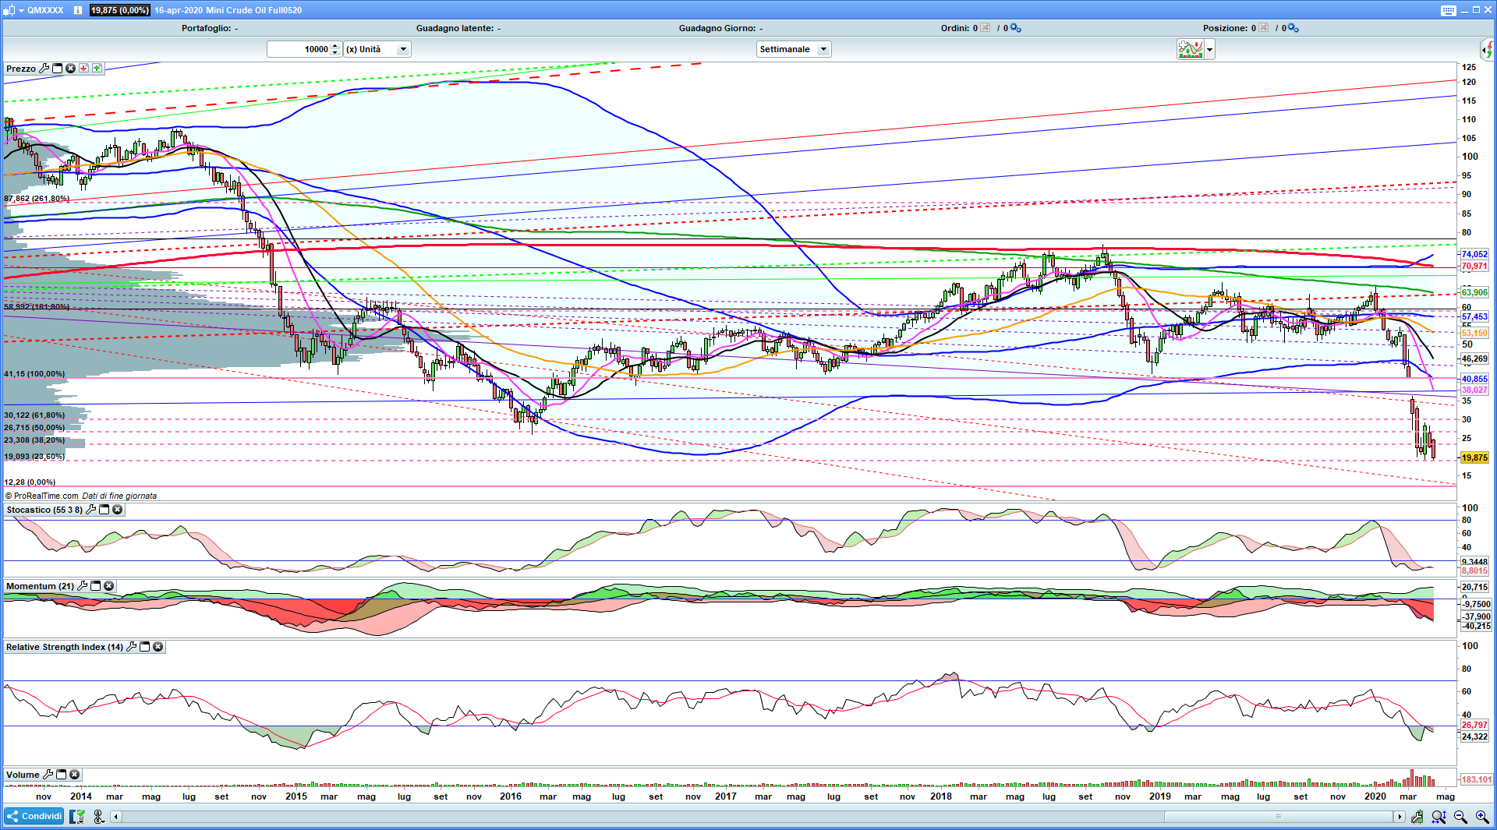Click the 63,906 green price axis label
Screen dimensions: 1497x830
coord(1474,292)
